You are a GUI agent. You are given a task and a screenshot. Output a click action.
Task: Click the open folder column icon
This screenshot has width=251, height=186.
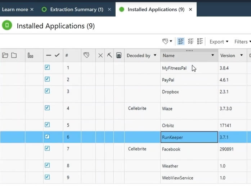[5, 55]
